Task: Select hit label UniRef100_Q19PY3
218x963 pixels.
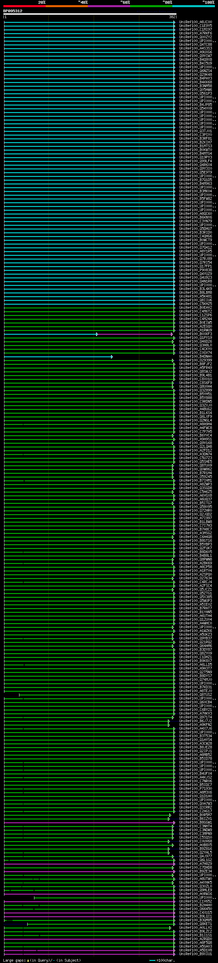Action: [195, 157]
